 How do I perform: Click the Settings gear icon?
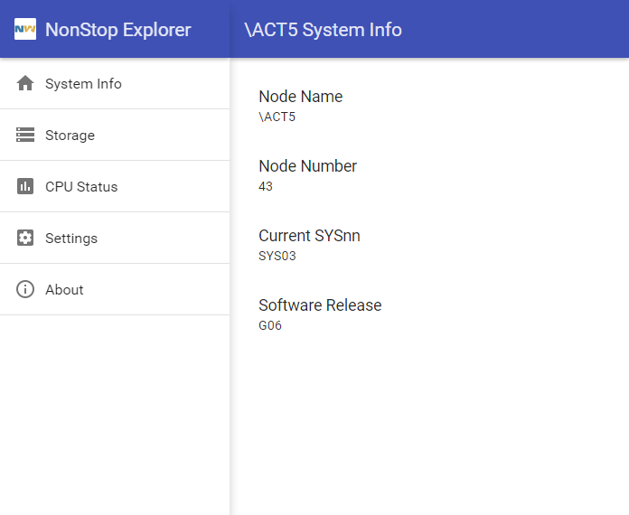(25, 238)
